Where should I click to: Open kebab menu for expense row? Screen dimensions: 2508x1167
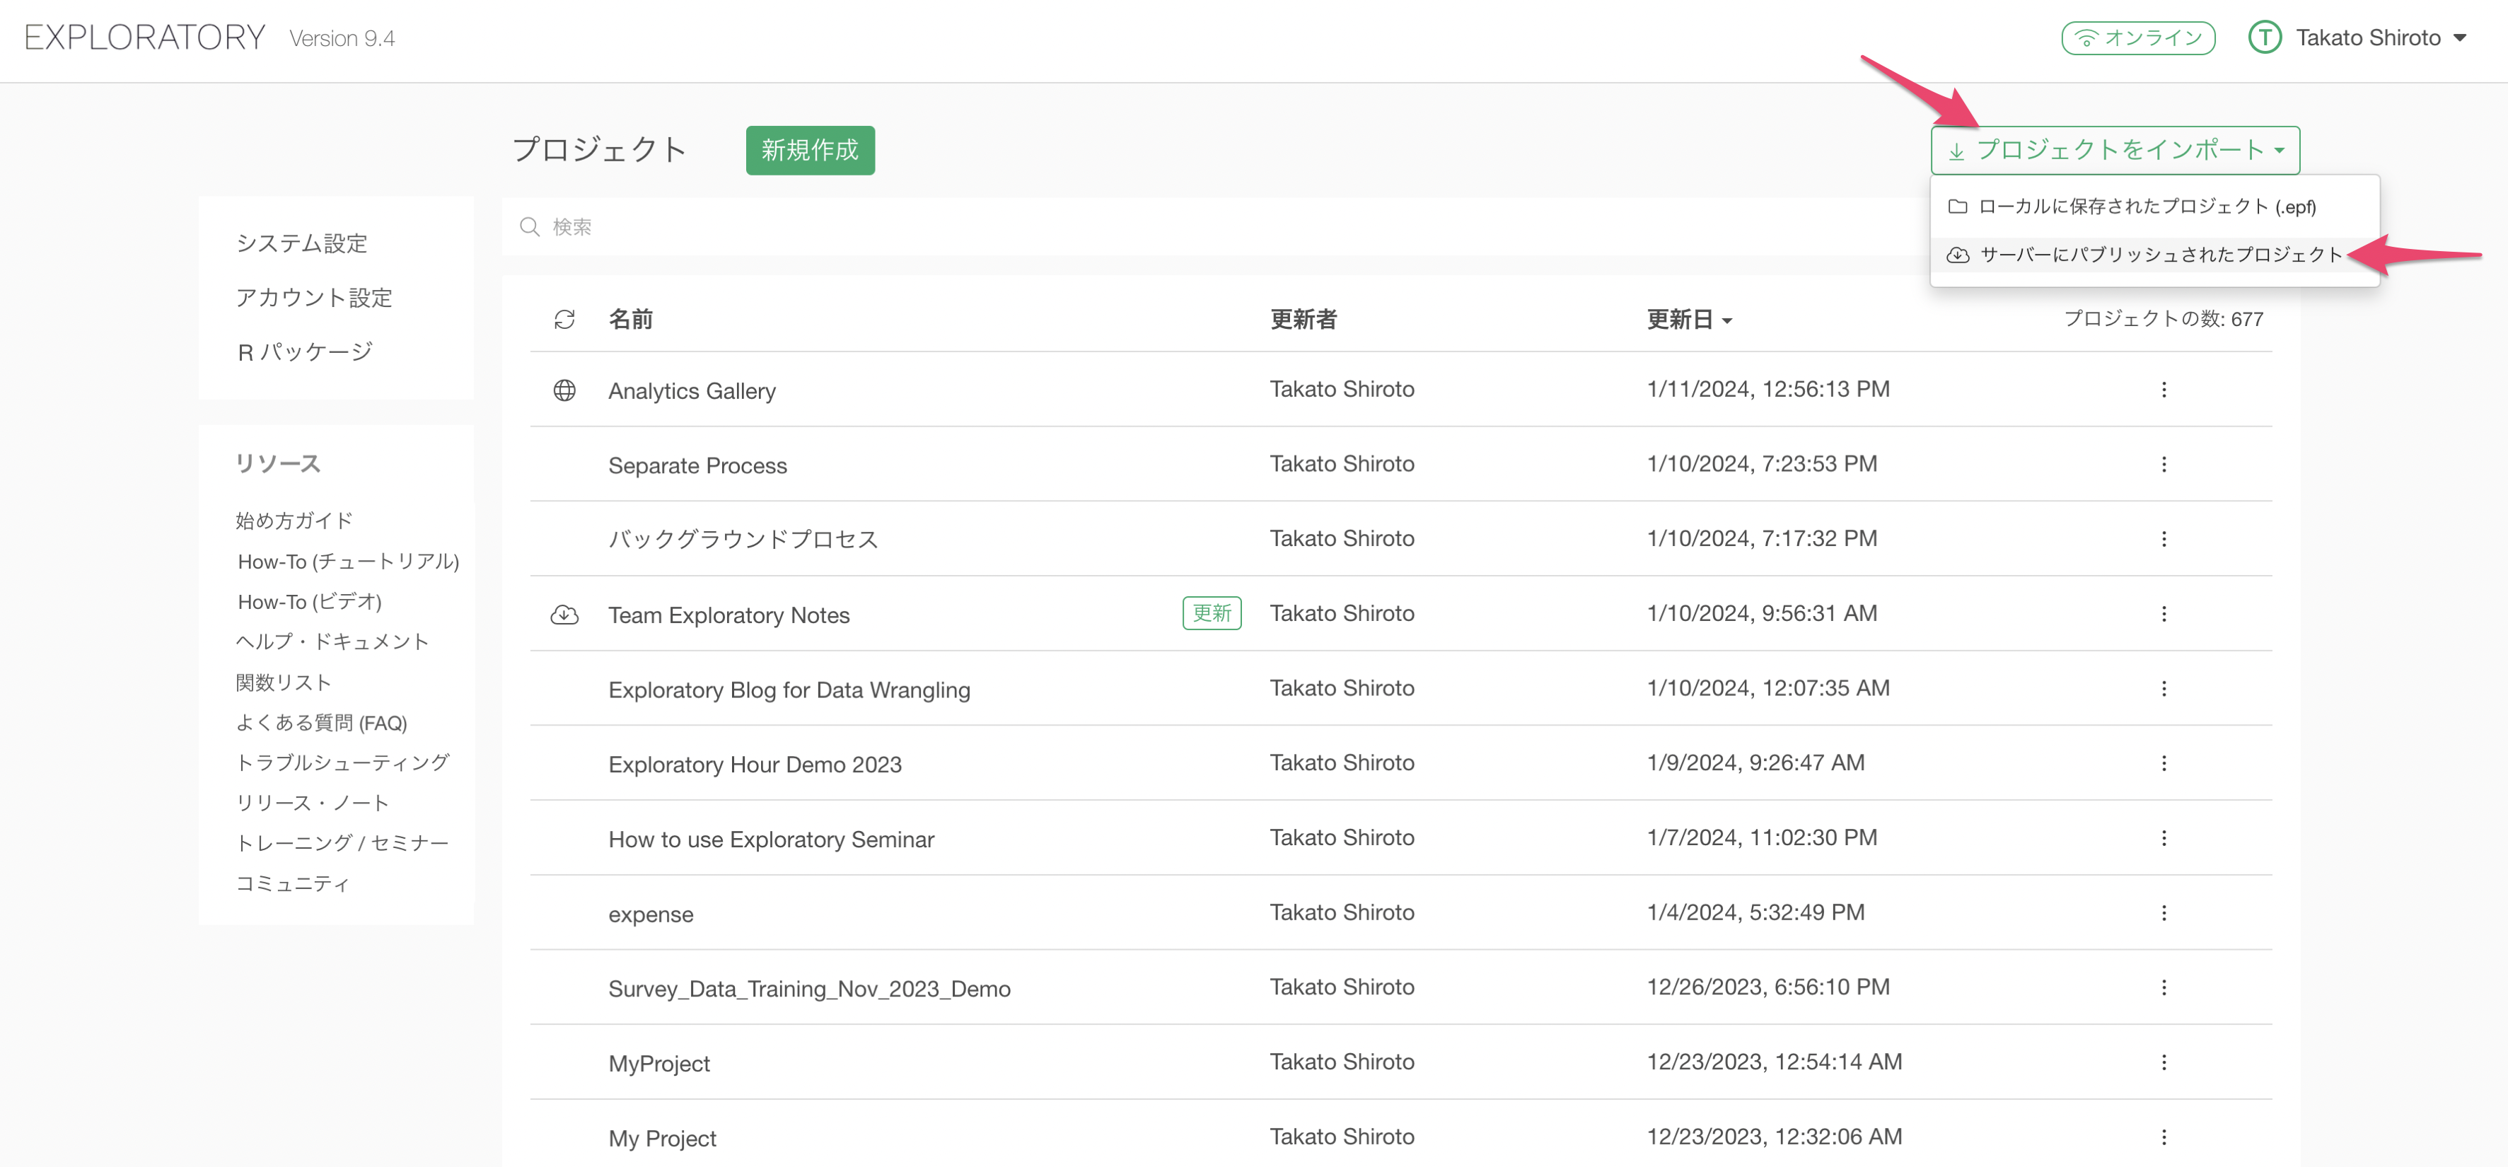click(x=2164, y=913)
